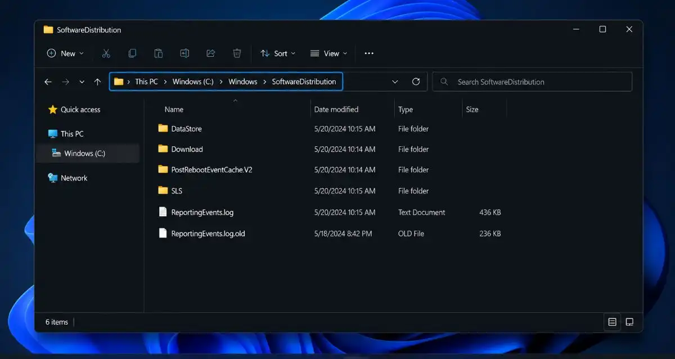The width and height of the screenshot is (675, 359).
Task: Click This PC breadcrumb in address bar
Action: [x=146, y=82]
